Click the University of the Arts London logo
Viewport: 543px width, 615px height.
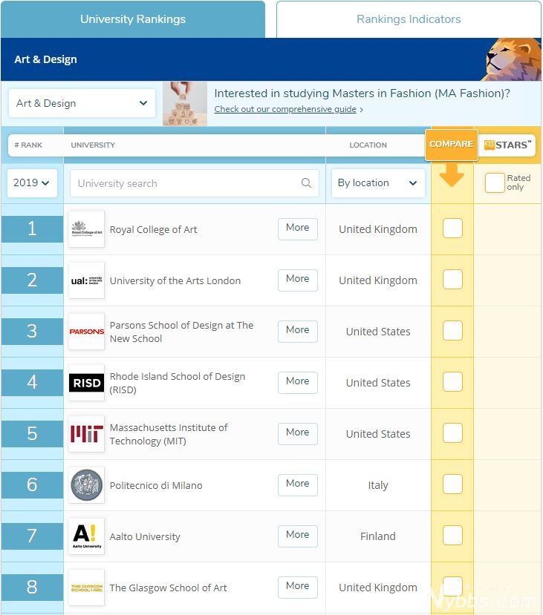[x=86, y=280]
